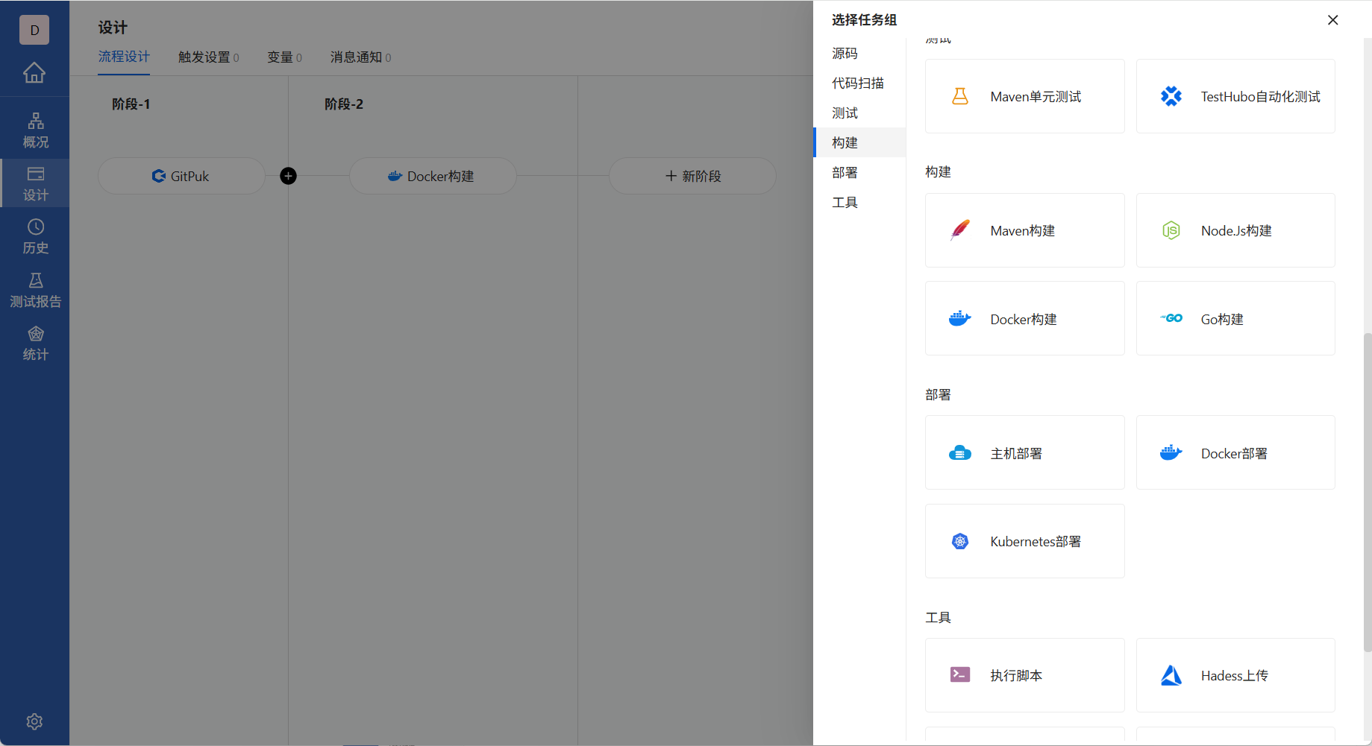Switch to 流程设计 tab
The image size is (1372, 746).
pos(124,57)
